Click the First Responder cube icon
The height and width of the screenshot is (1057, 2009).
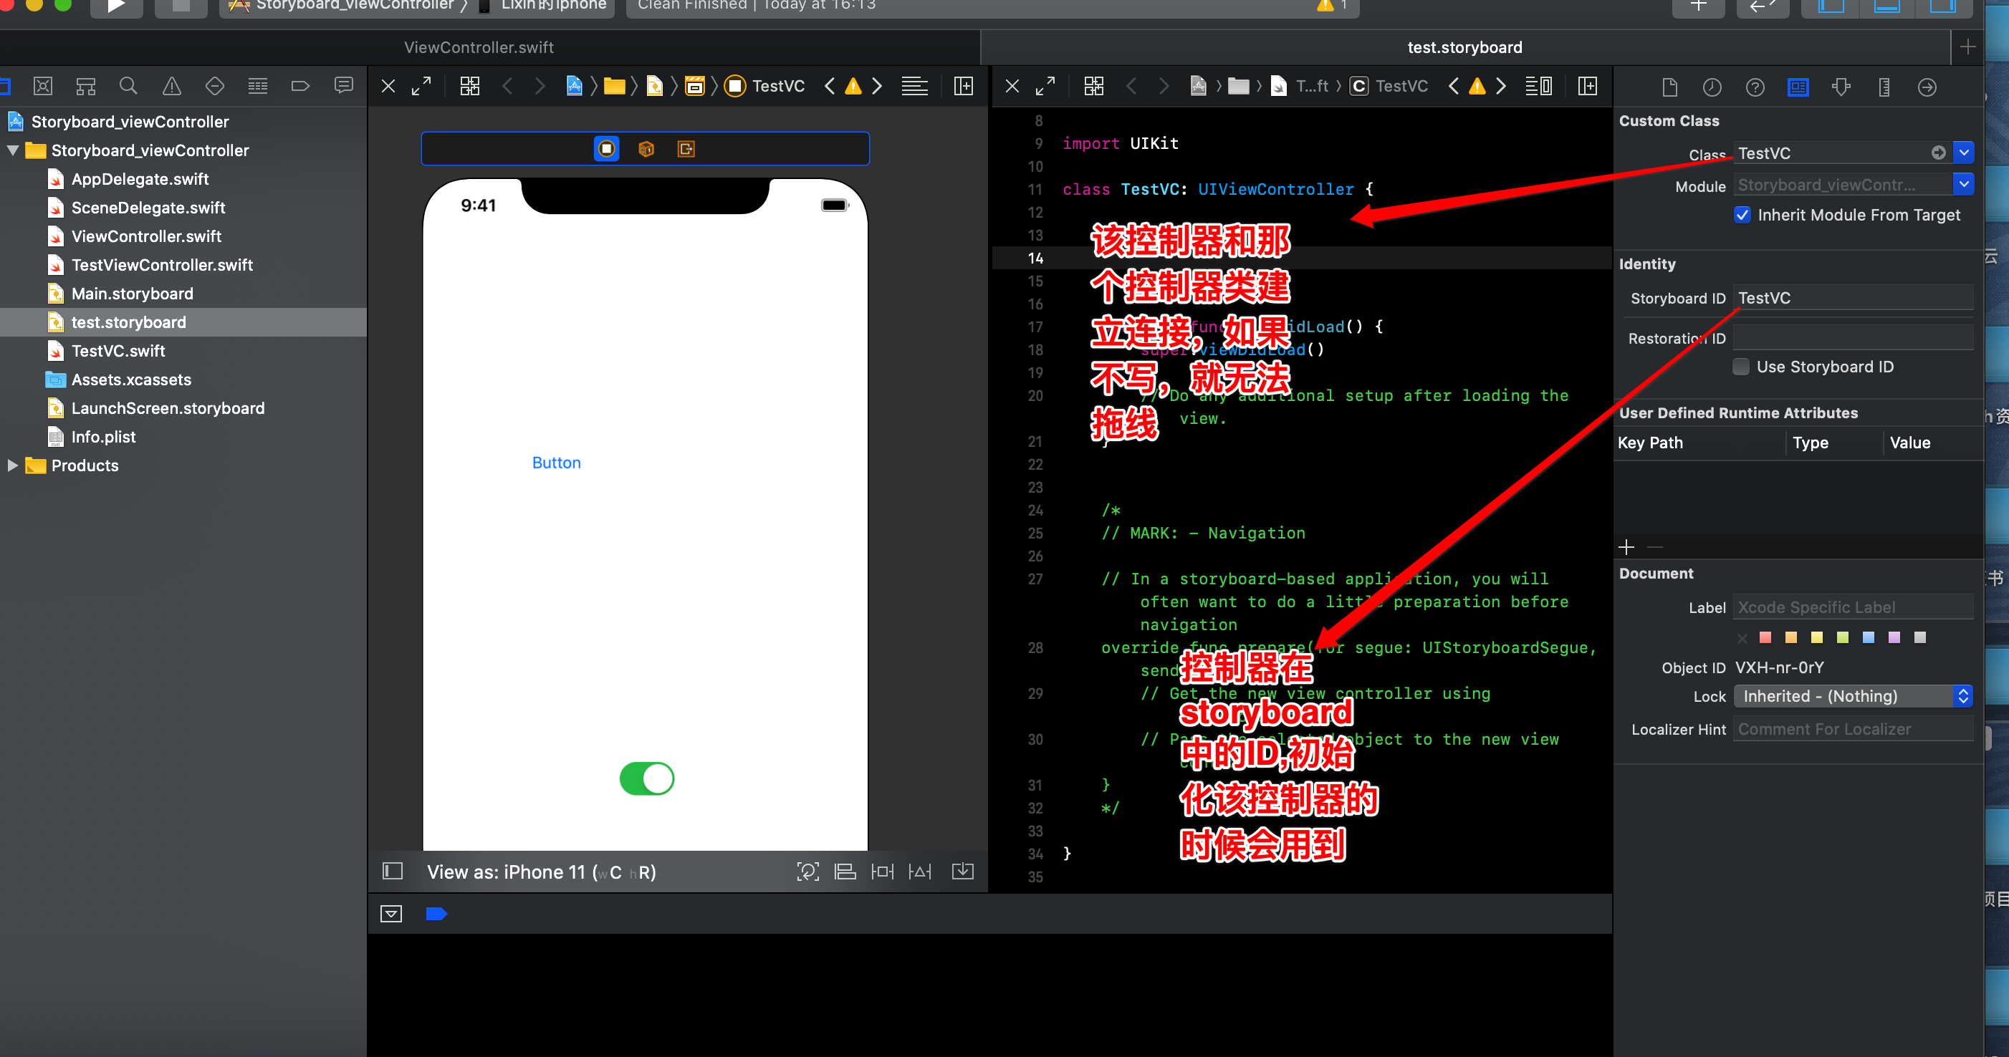pyautogui.click(x=646, y=148)
